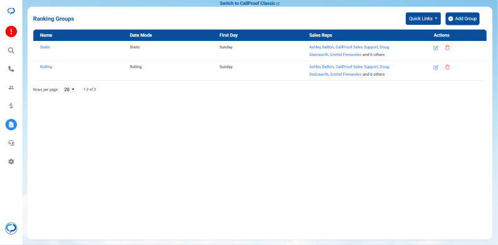The image size is (498, 245).
Task: Click the First Day column header
Action: [228, 35]
